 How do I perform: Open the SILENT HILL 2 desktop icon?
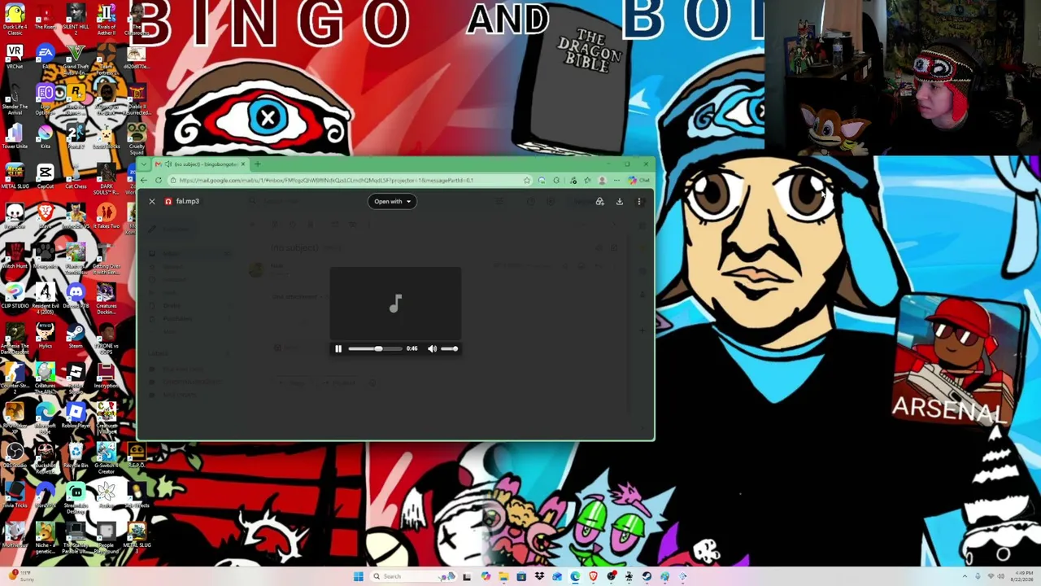76,20
